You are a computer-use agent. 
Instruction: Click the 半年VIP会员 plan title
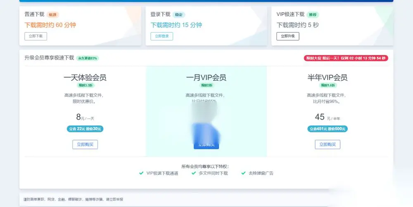pyautogui.click(x=328, y=78)
